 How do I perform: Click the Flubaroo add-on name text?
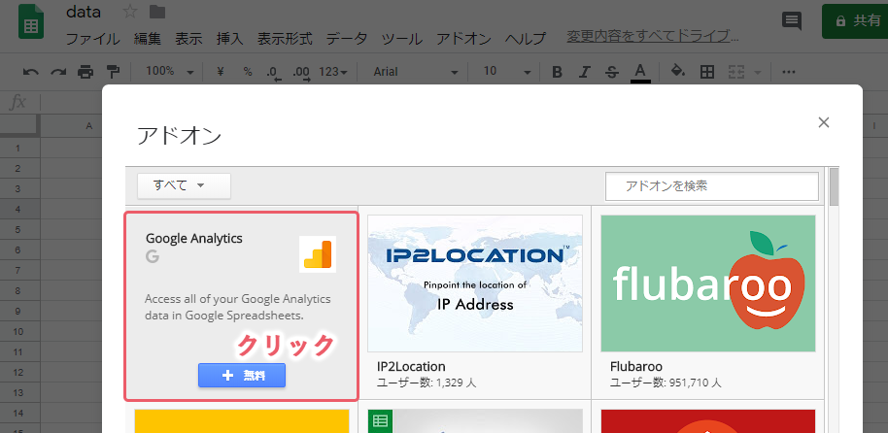click(636, 366)
